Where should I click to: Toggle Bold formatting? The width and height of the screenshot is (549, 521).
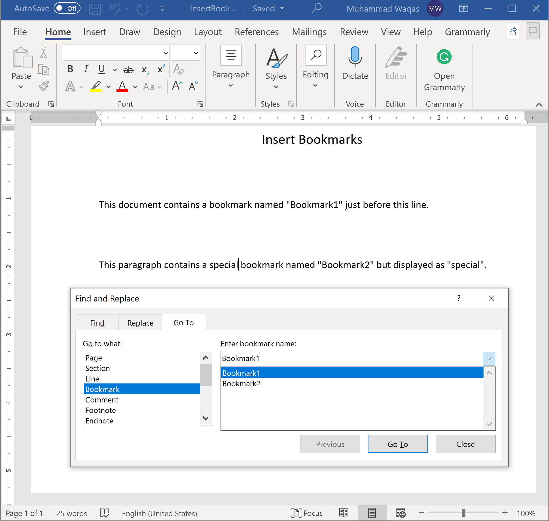[x=70, y=69]
